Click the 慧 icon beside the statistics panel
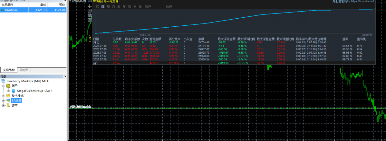 point(90,15)
